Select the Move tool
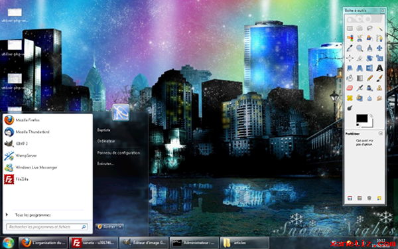 pyautogui.click(x=379, y=48)
